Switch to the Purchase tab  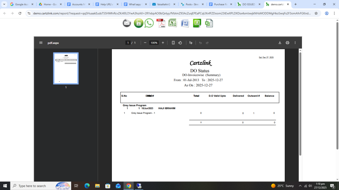point(220,4)
